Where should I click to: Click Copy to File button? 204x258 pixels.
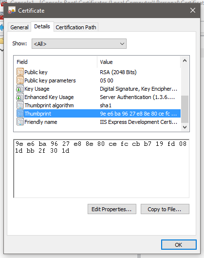165,209
